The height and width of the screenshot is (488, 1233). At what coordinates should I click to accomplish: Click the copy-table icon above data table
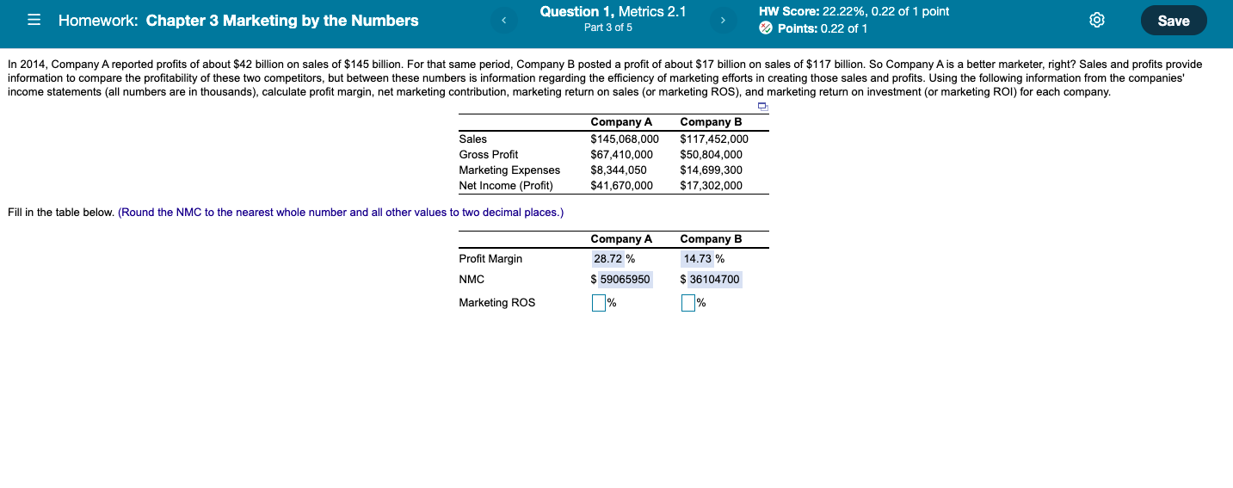coord(762,107)
